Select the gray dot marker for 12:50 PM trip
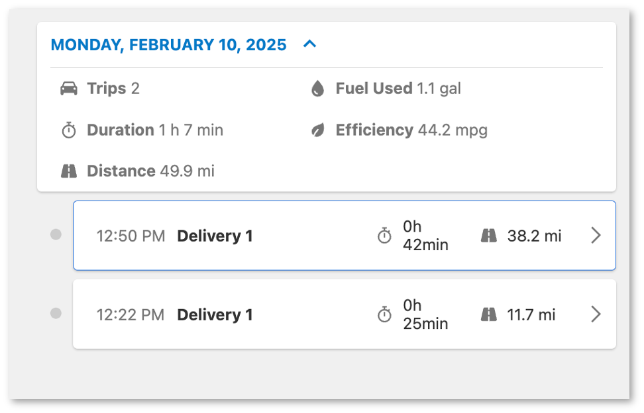 pos(56,234)
